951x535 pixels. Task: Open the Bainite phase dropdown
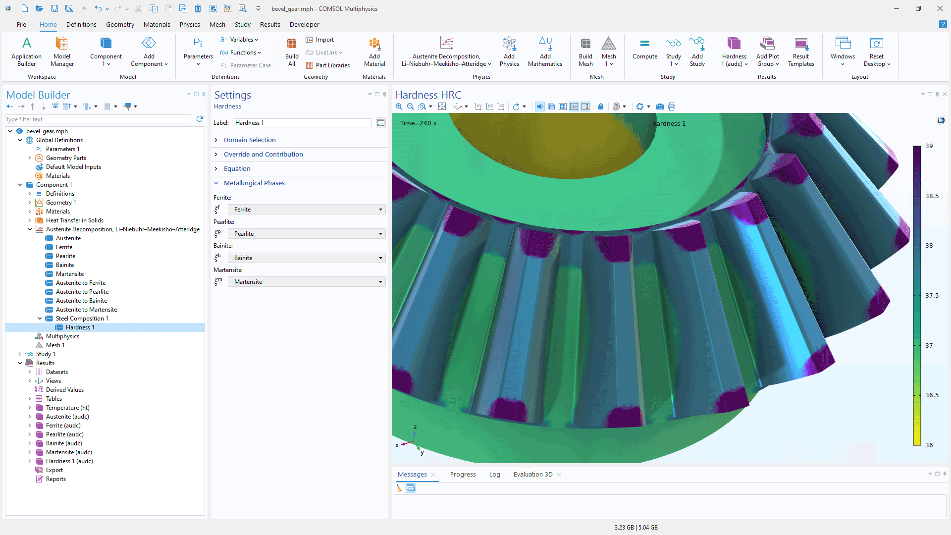point(307,258)
